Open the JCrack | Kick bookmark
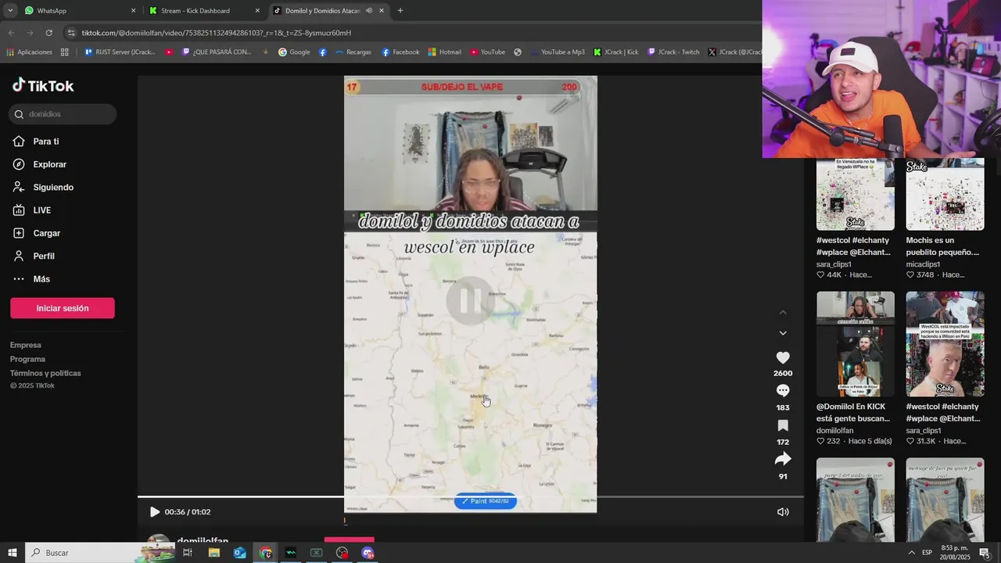The width and height of the screenshot is (1001, 563). 616,52
